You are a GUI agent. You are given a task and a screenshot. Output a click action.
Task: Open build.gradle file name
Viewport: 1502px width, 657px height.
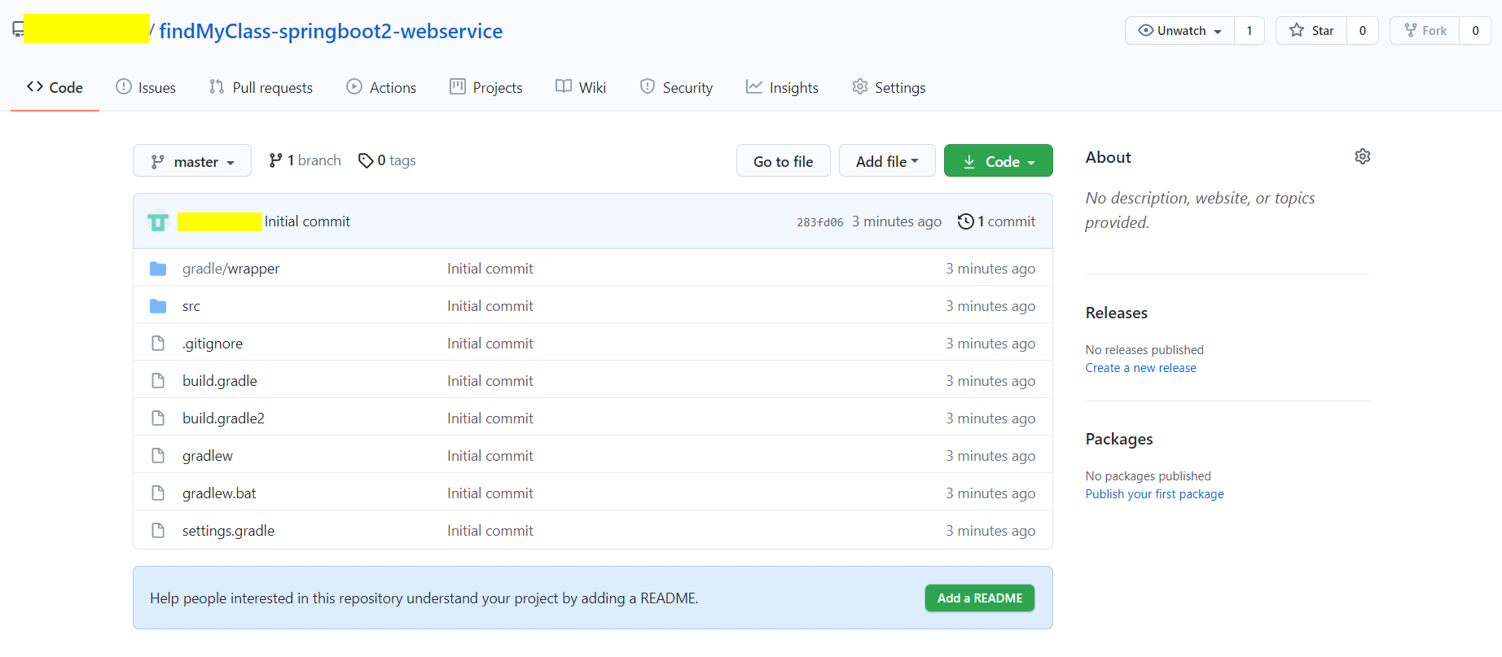[220, 381]
